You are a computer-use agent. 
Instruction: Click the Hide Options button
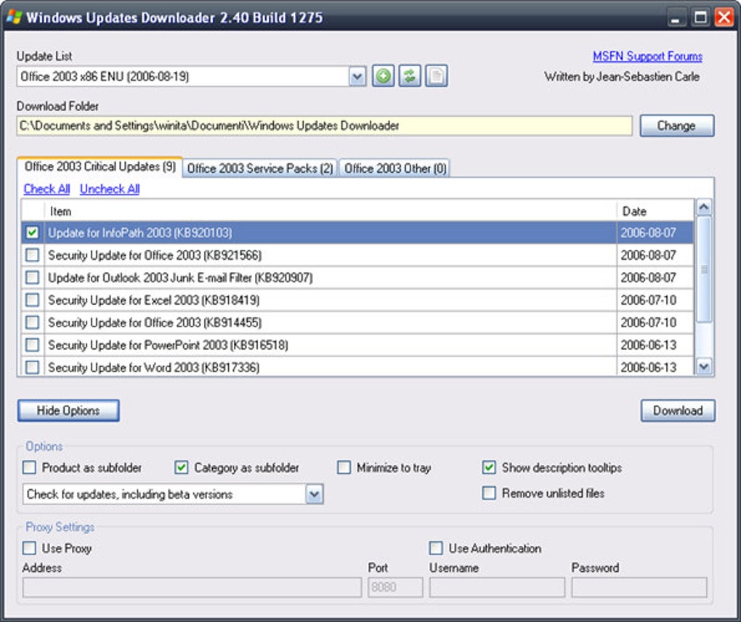click(68, 410)
